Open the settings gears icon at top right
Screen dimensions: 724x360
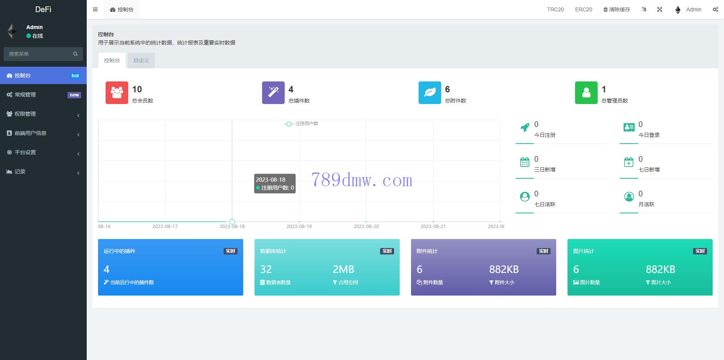tap(715, 9)
